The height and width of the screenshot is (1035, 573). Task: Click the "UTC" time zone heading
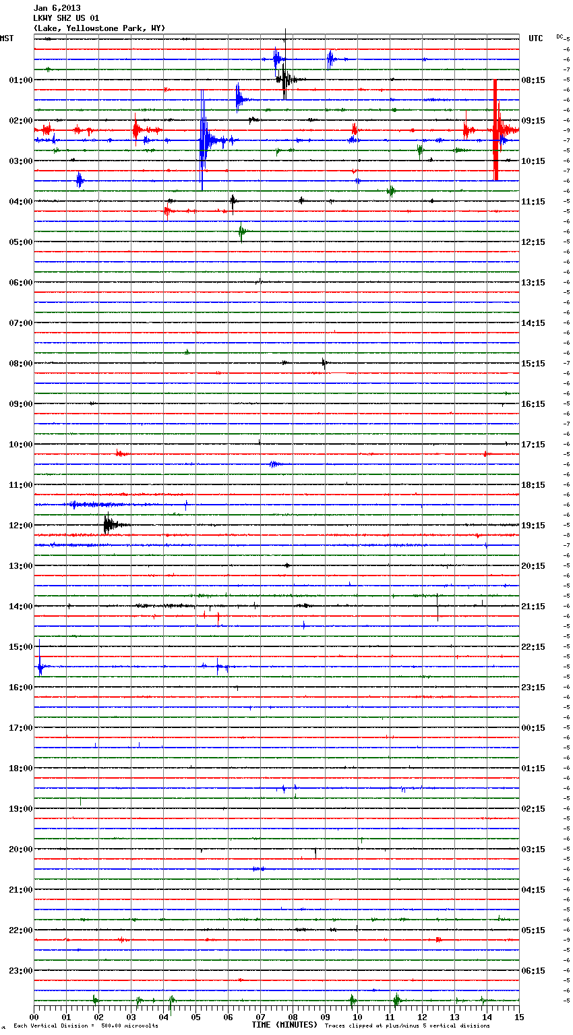(536, 38)
